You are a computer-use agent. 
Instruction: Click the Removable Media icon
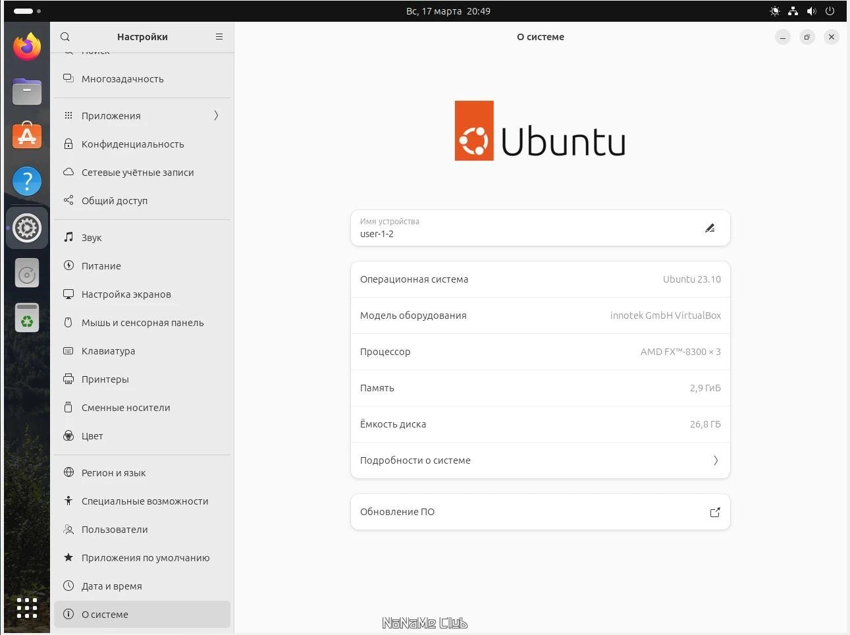(x=68, y=407)
